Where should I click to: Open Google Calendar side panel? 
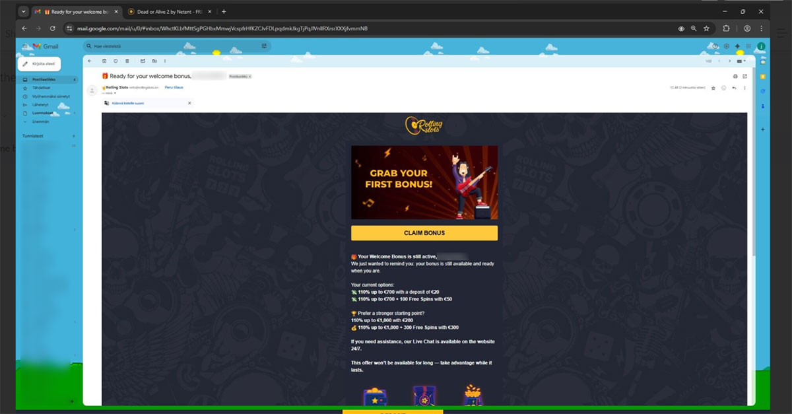coord(762,62)
